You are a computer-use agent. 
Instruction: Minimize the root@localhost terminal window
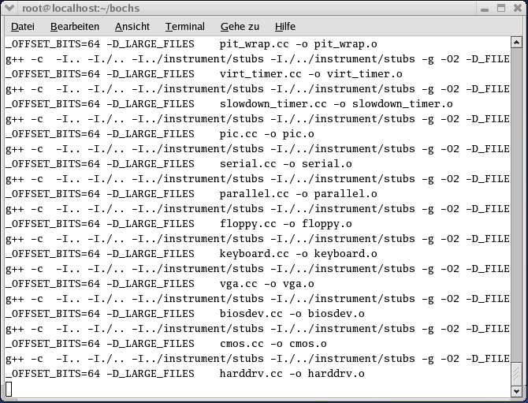tap(485, 8)
